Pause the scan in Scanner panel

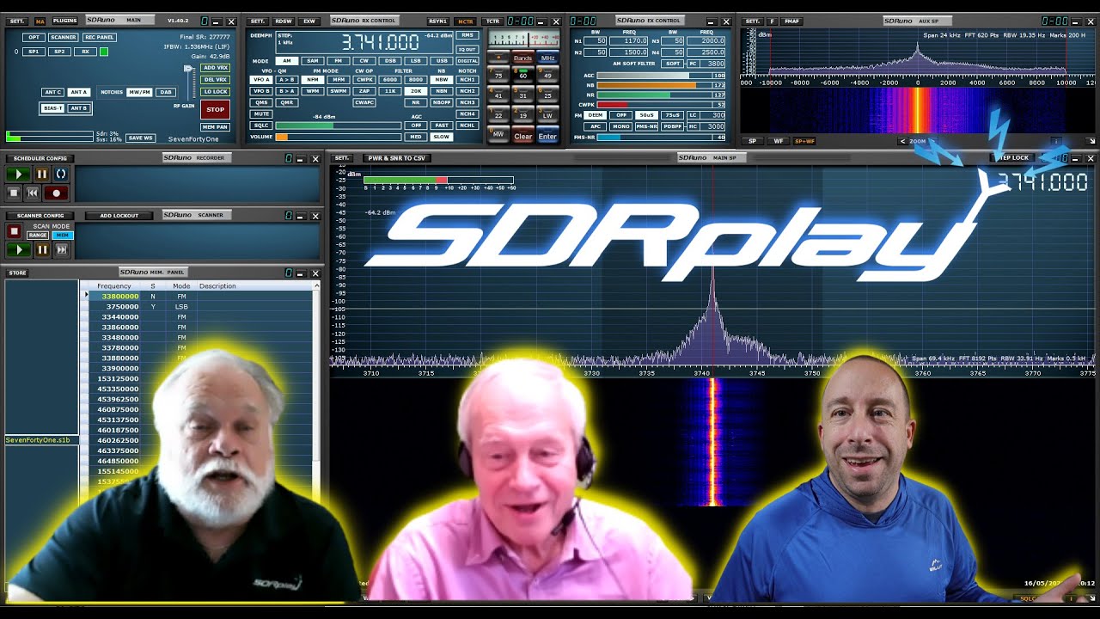point(42,250)
